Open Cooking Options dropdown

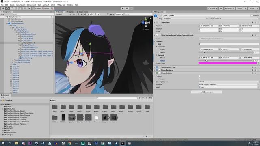coord(229,82)
